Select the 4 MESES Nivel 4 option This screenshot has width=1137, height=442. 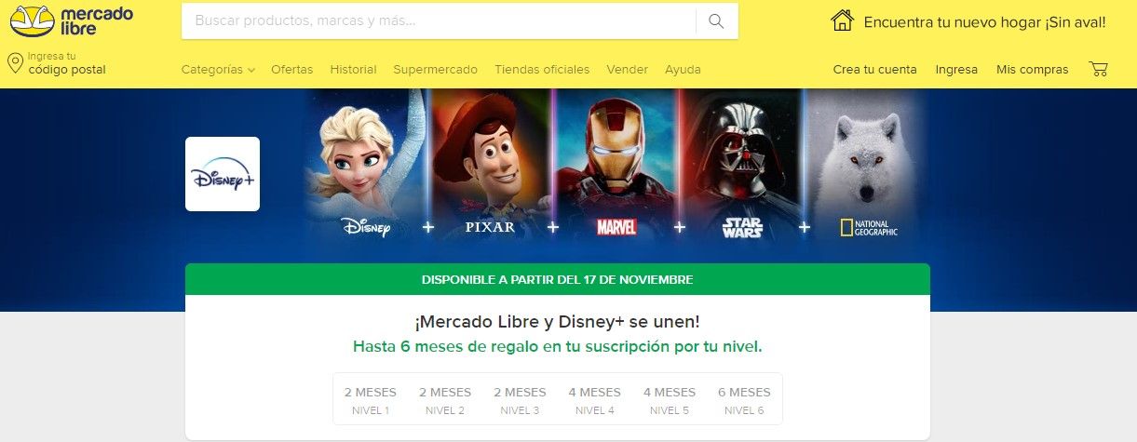click(x=594, y=400)
